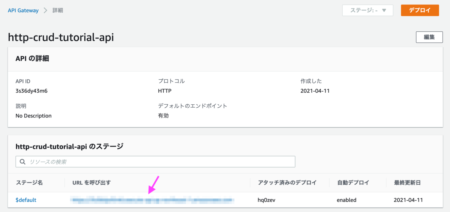Viewport: 450px width, 212px height.
Task: Select the API ID value 3s36dy43m6
Action: pos(31,90)
